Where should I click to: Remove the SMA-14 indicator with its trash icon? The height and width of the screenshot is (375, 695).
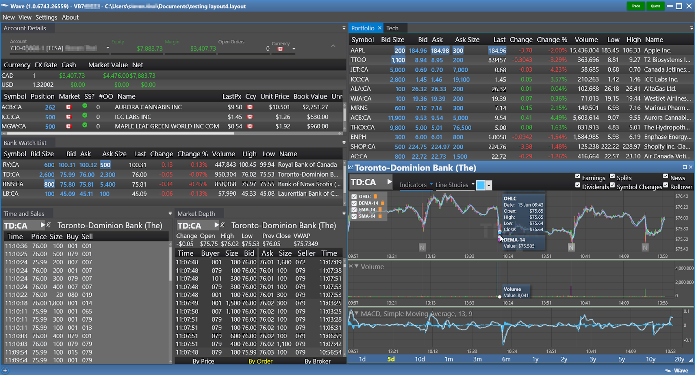(380, 216)
